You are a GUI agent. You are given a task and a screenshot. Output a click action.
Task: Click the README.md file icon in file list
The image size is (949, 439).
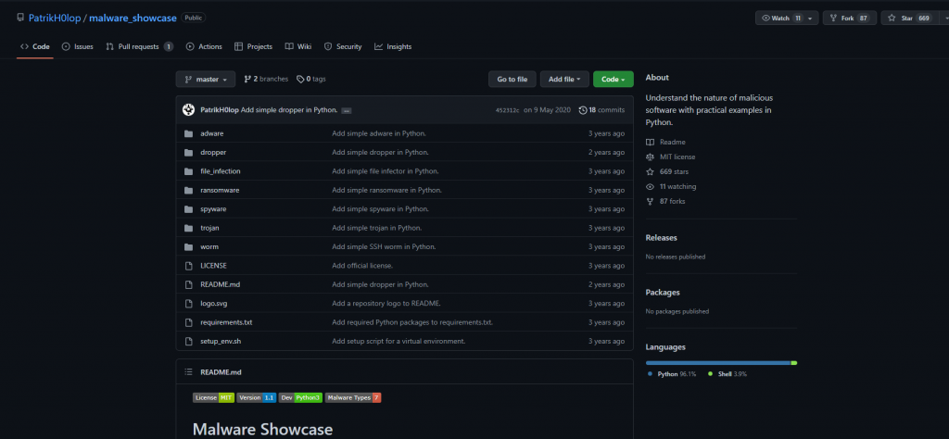click(x=188, y=284)
